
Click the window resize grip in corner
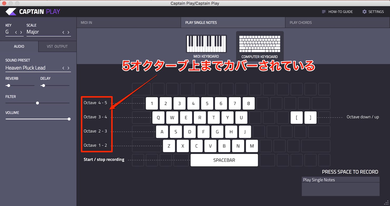[x=387, y=203]
